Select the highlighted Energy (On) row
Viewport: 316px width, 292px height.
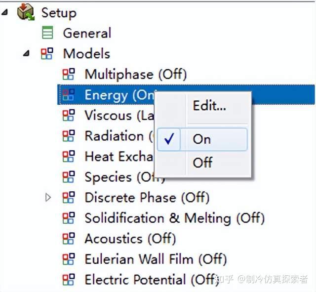(x=186, y=94)
